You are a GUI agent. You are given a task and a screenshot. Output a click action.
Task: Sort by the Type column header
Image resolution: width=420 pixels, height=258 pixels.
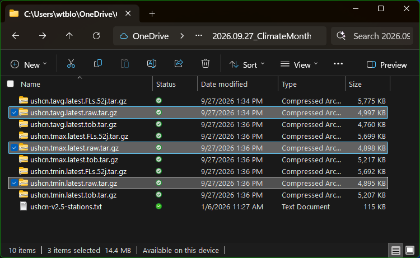tap(289, 84)
